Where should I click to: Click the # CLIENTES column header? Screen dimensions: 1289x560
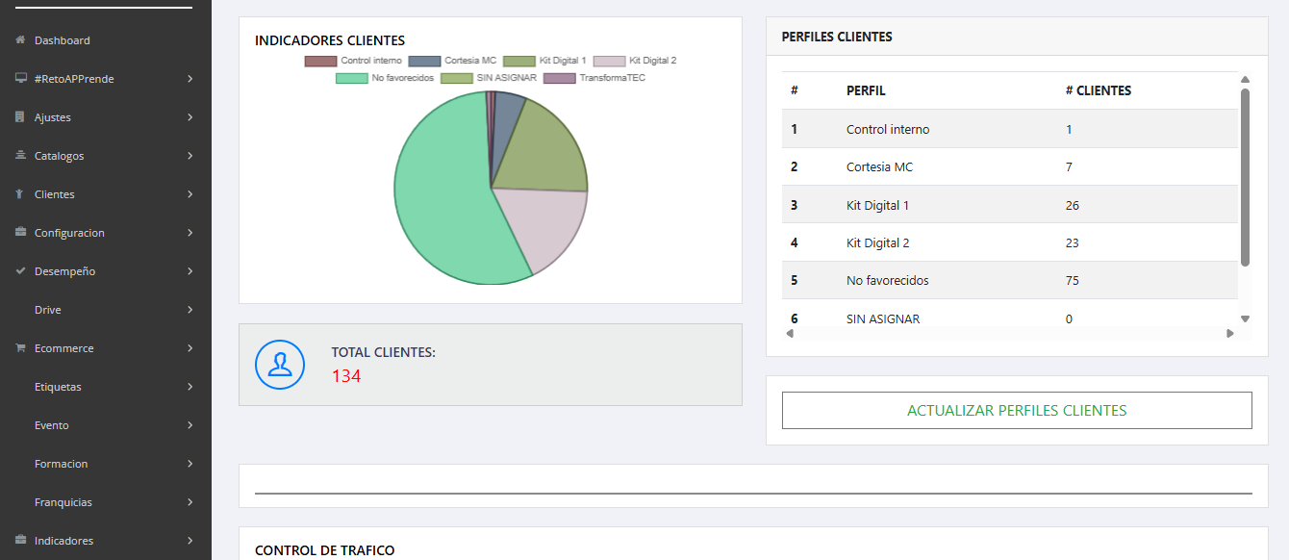(1099, 91)
